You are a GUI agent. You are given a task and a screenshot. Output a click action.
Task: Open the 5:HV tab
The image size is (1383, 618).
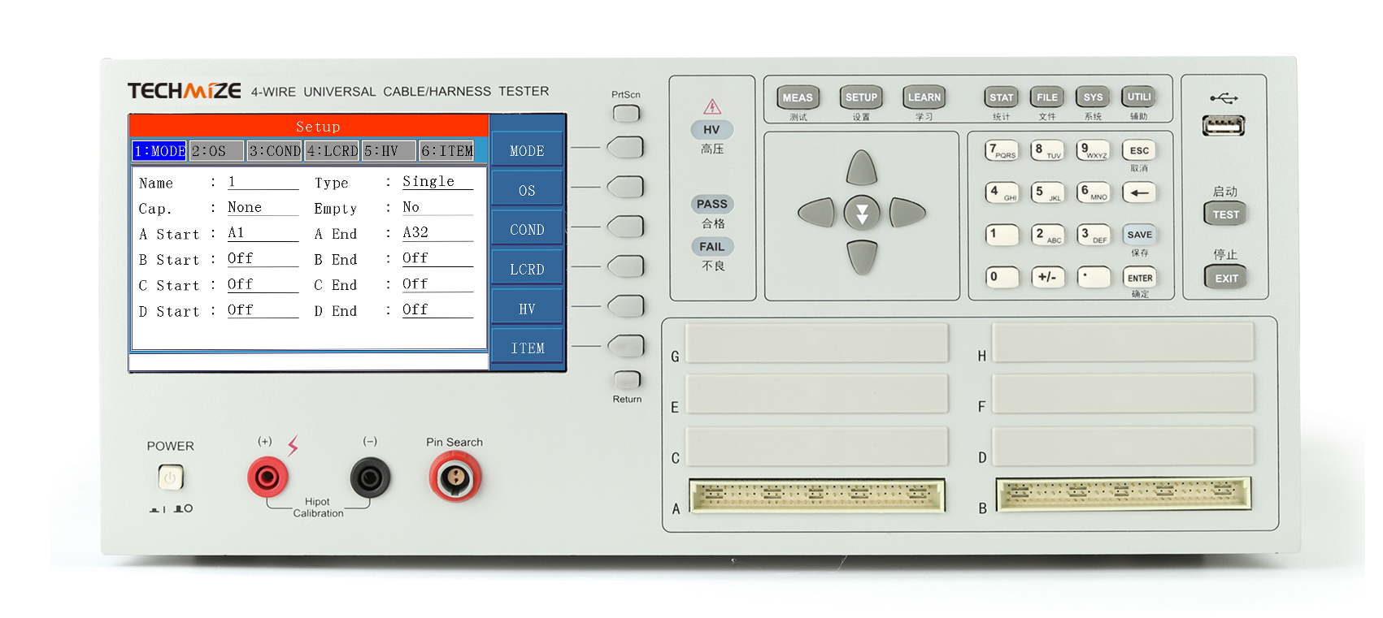pyautogui.click(x=389, y=151)
